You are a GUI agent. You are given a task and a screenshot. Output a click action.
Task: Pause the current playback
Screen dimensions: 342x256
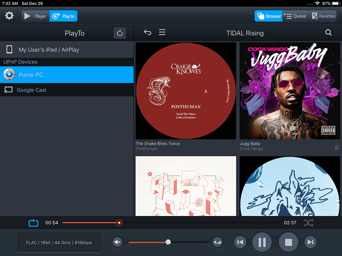(262, 242)
